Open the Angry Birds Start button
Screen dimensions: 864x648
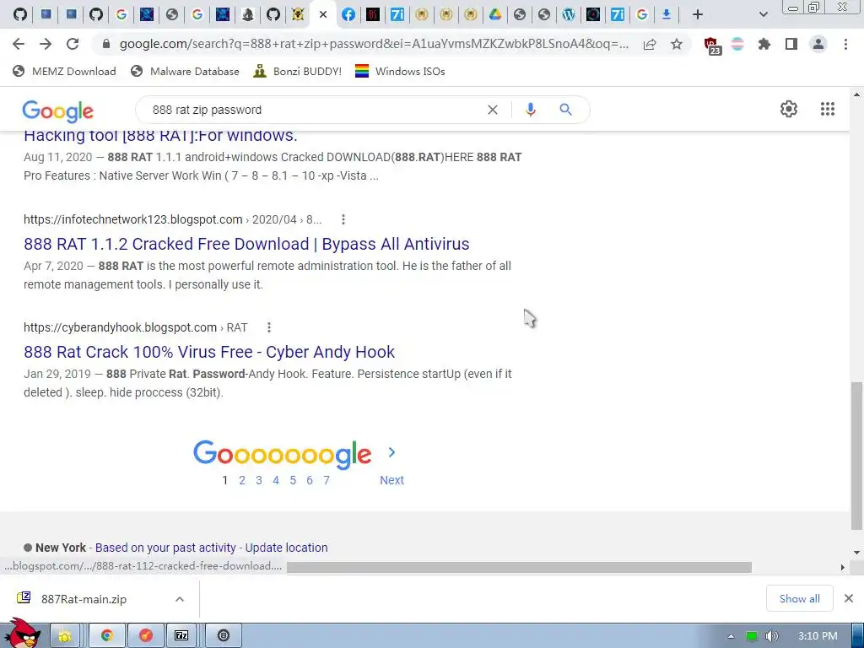[21, 634]
